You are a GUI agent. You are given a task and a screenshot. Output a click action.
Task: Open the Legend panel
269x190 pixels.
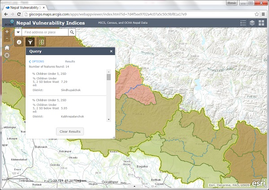click(x=243, y=22)
